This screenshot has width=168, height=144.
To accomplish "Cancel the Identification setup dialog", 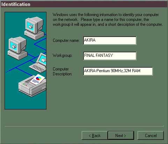I will point(151,135).
